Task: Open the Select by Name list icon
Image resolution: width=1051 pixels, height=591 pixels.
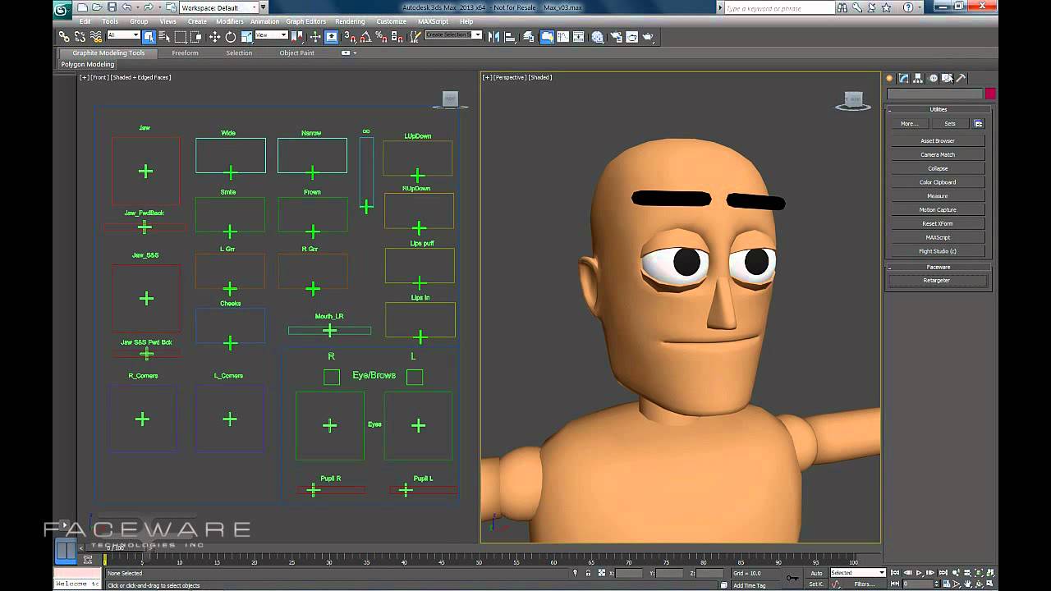Action: tap(164, 37)
